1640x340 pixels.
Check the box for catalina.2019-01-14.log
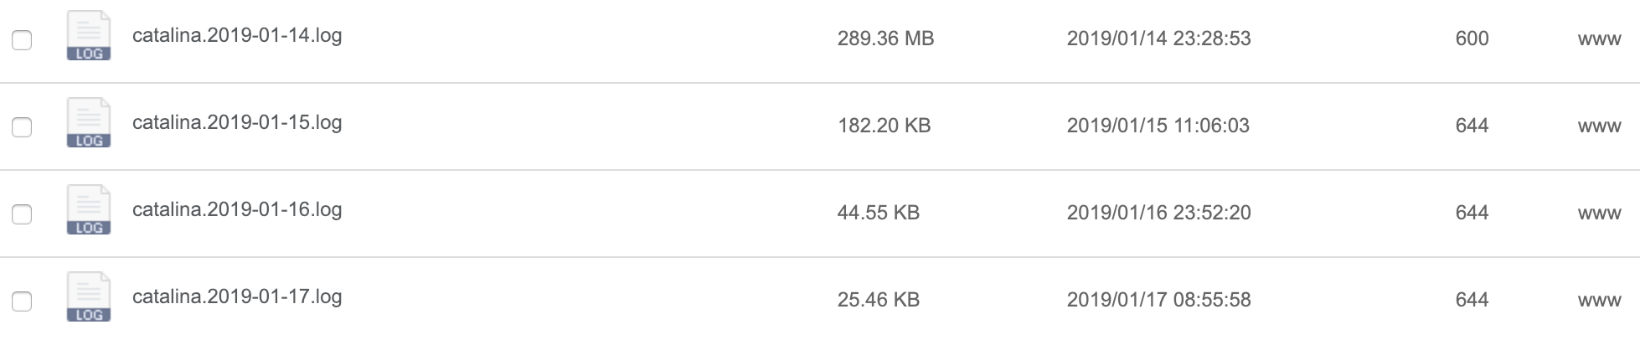pyautogui.click(x=22, y=39)
